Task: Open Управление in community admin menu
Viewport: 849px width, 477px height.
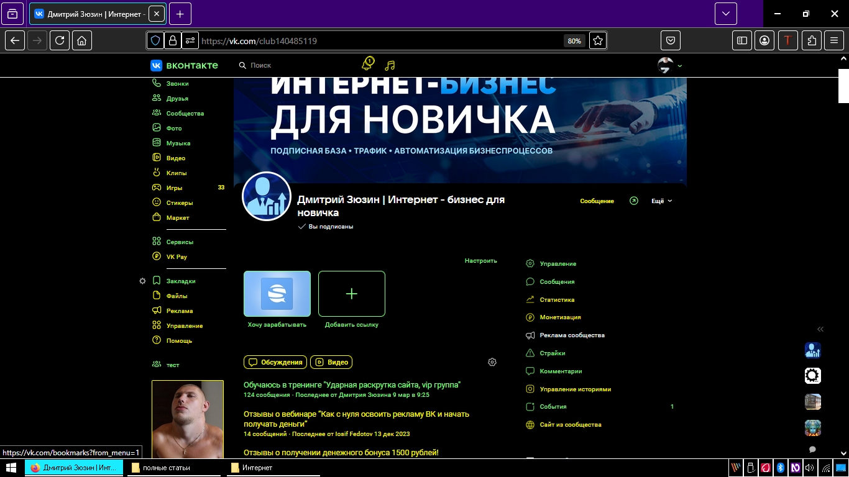Action: (x=551, y=263)
